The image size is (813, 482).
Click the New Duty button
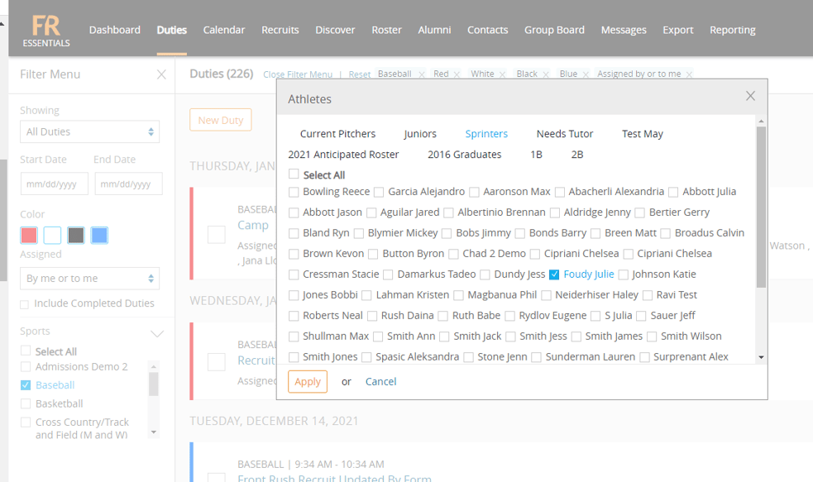click(220, 119)
